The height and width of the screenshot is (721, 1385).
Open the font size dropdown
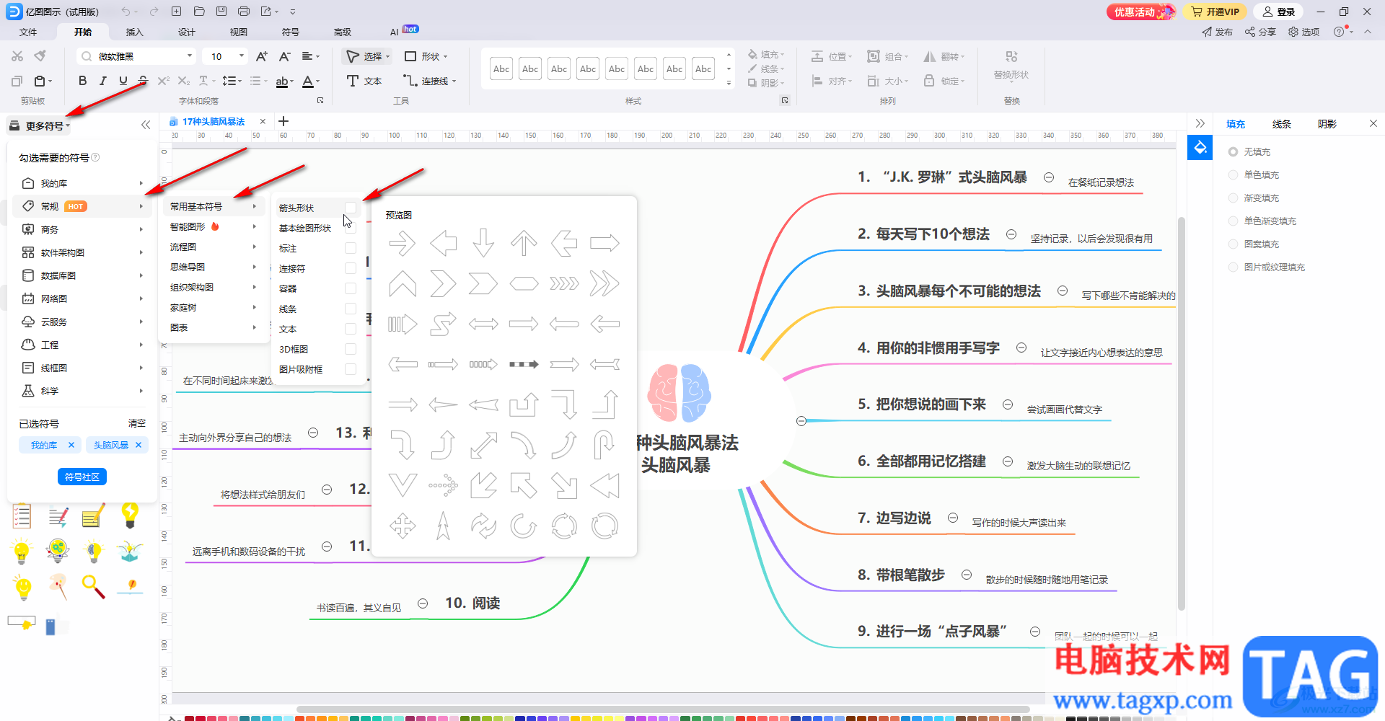pyautogui.click(x=242, y=56)
